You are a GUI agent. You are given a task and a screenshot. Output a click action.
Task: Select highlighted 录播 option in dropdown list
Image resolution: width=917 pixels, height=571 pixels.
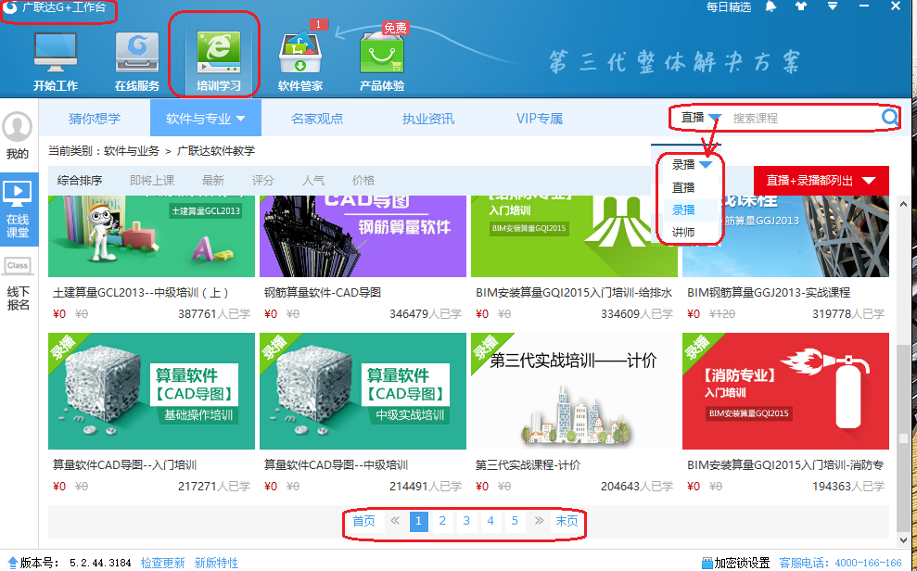pyautogui.click(x=683, y=209)
